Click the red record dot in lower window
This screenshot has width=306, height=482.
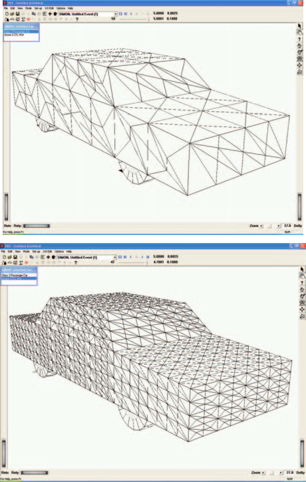pos(27,262)
